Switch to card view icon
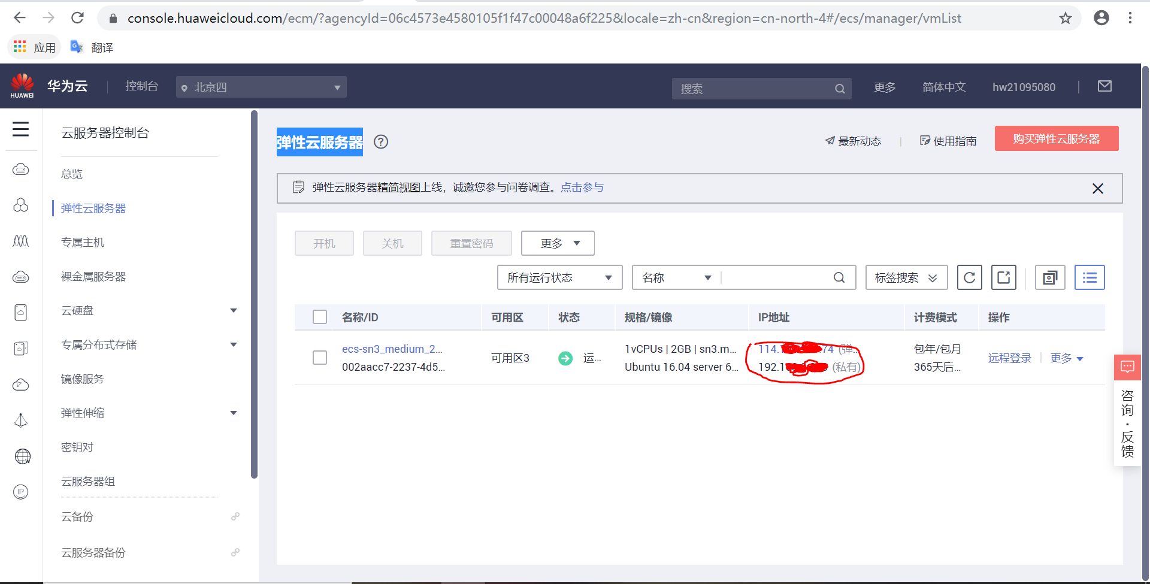The height and width of the screenshot is (584, 1150). (1050, 277)
